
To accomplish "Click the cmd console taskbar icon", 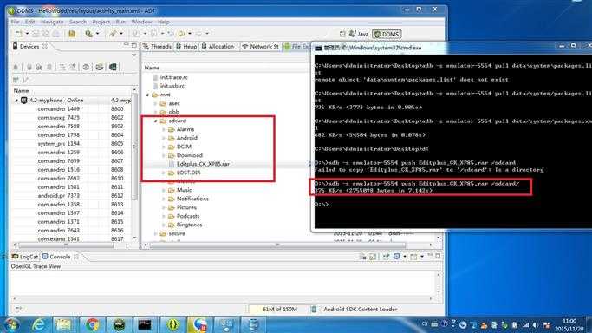I will pyautogui.click(x=145, y=324).
